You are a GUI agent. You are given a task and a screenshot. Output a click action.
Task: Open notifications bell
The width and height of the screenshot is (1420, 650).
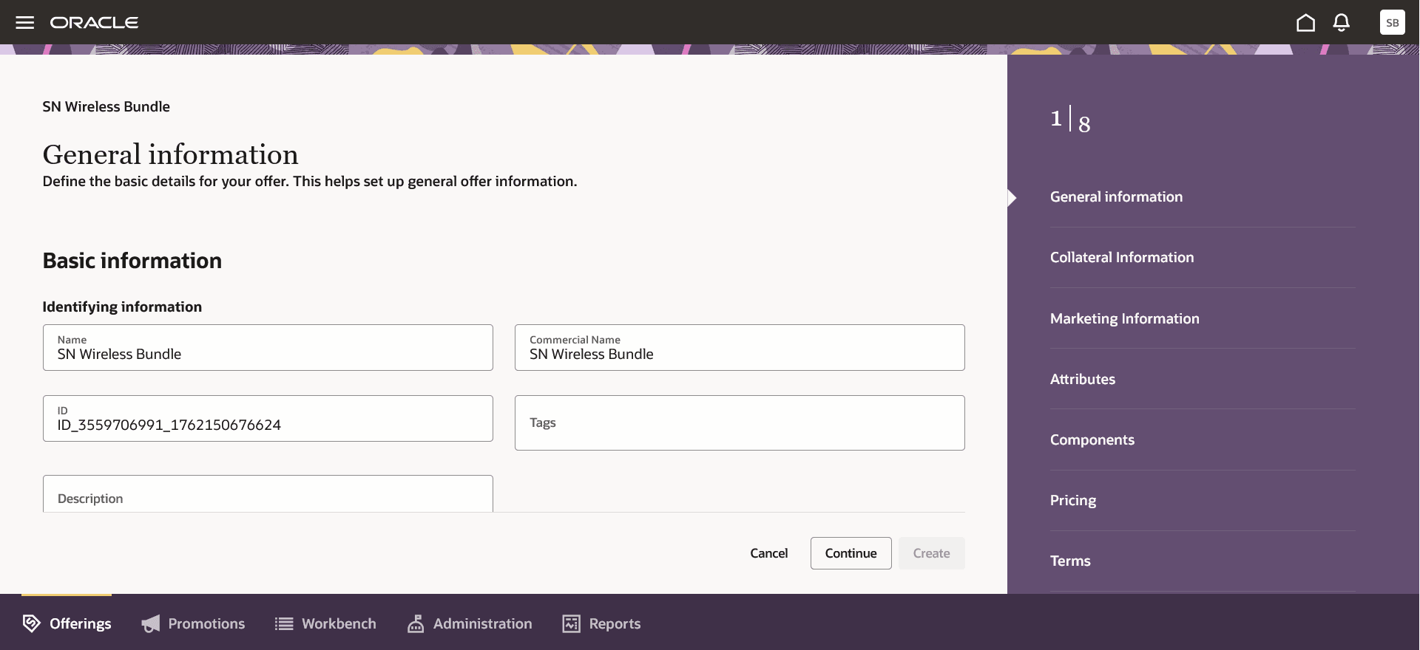(x=1342, y=23)
